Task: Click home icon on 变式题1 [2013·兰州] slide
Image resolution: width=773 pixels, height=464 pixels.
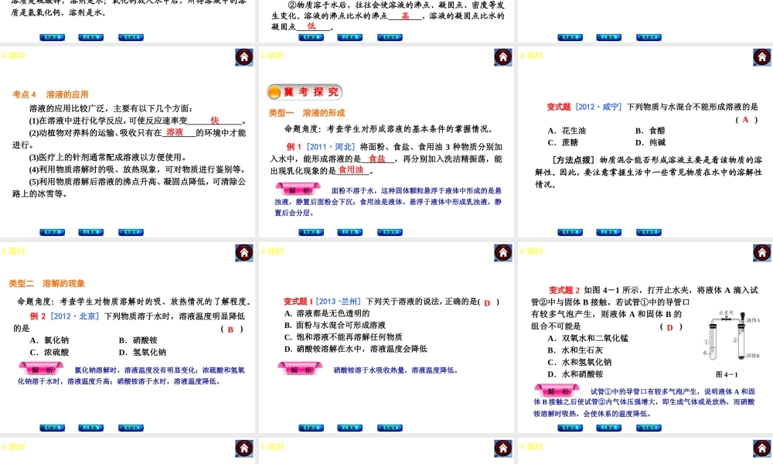Action: tap(503, 253)
